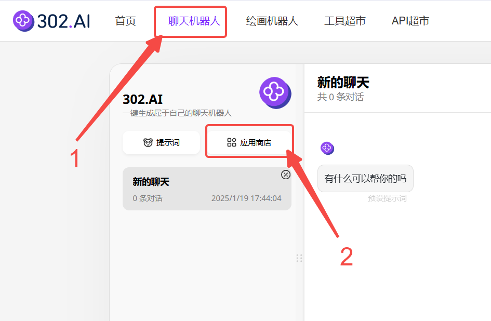Click the grid icon on 应用商店

231,142
